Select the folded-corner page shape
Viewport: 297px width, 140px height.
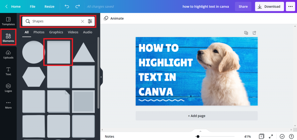(59, 102)
